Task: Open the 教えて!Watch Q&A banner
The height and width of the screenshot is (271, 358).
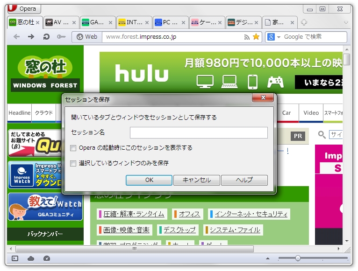Action: pos(45,207)
